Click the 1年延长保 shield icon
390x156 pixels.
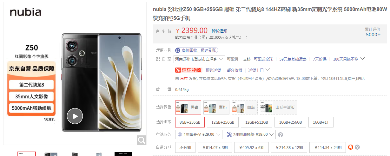pos(180,134)
